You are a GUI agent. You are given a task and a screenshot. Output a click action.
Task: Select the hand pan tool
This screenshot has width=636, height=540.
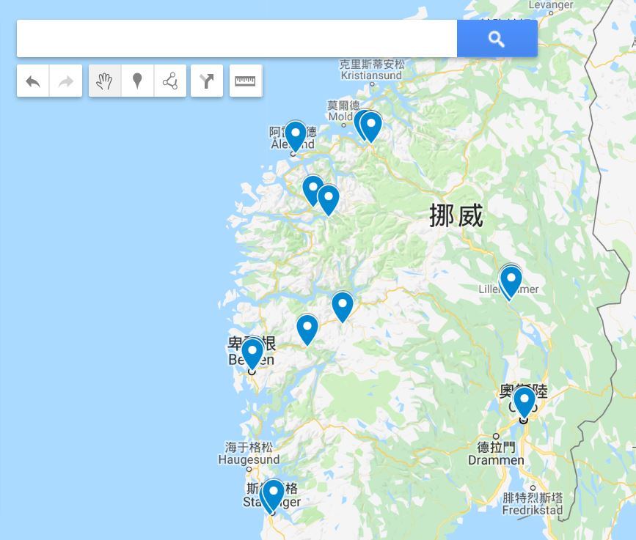click(105, 81)
